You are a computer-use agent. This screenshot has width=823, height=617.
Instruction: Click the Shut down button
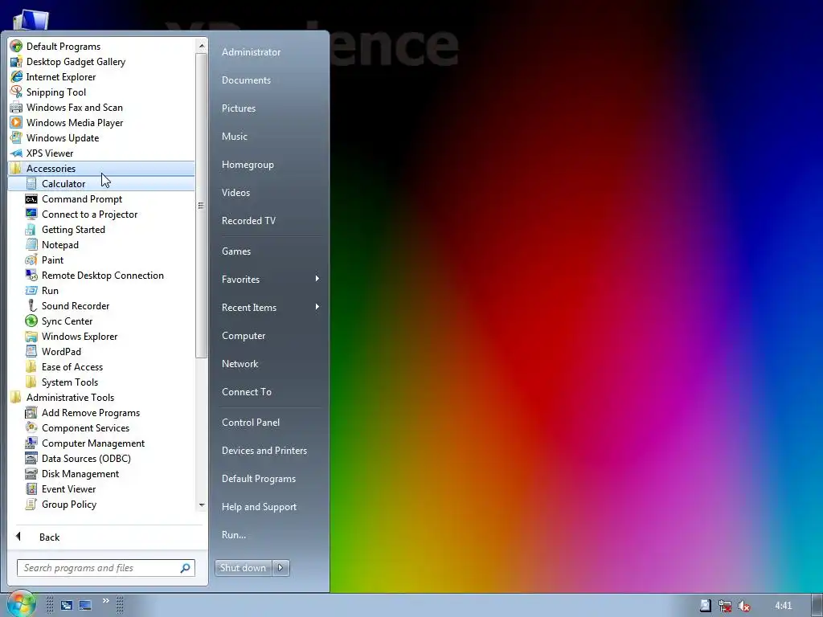click(x=244, y=568)
